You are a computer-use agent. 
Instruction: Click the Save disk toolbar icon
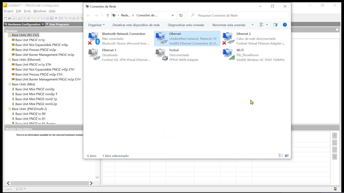(x=14, y=18)
